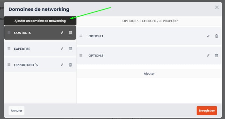Click Ajouter un domaine de networking button
Screen dimensions: 225x119
point(40,21)
